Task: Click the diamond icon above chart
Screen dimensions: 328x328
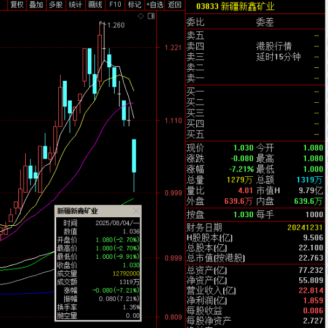Action: (140, 16)
